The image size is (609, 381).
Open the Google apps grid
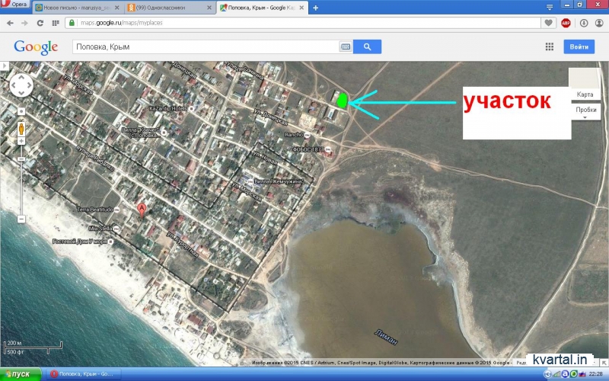click(x=549, y=47)
